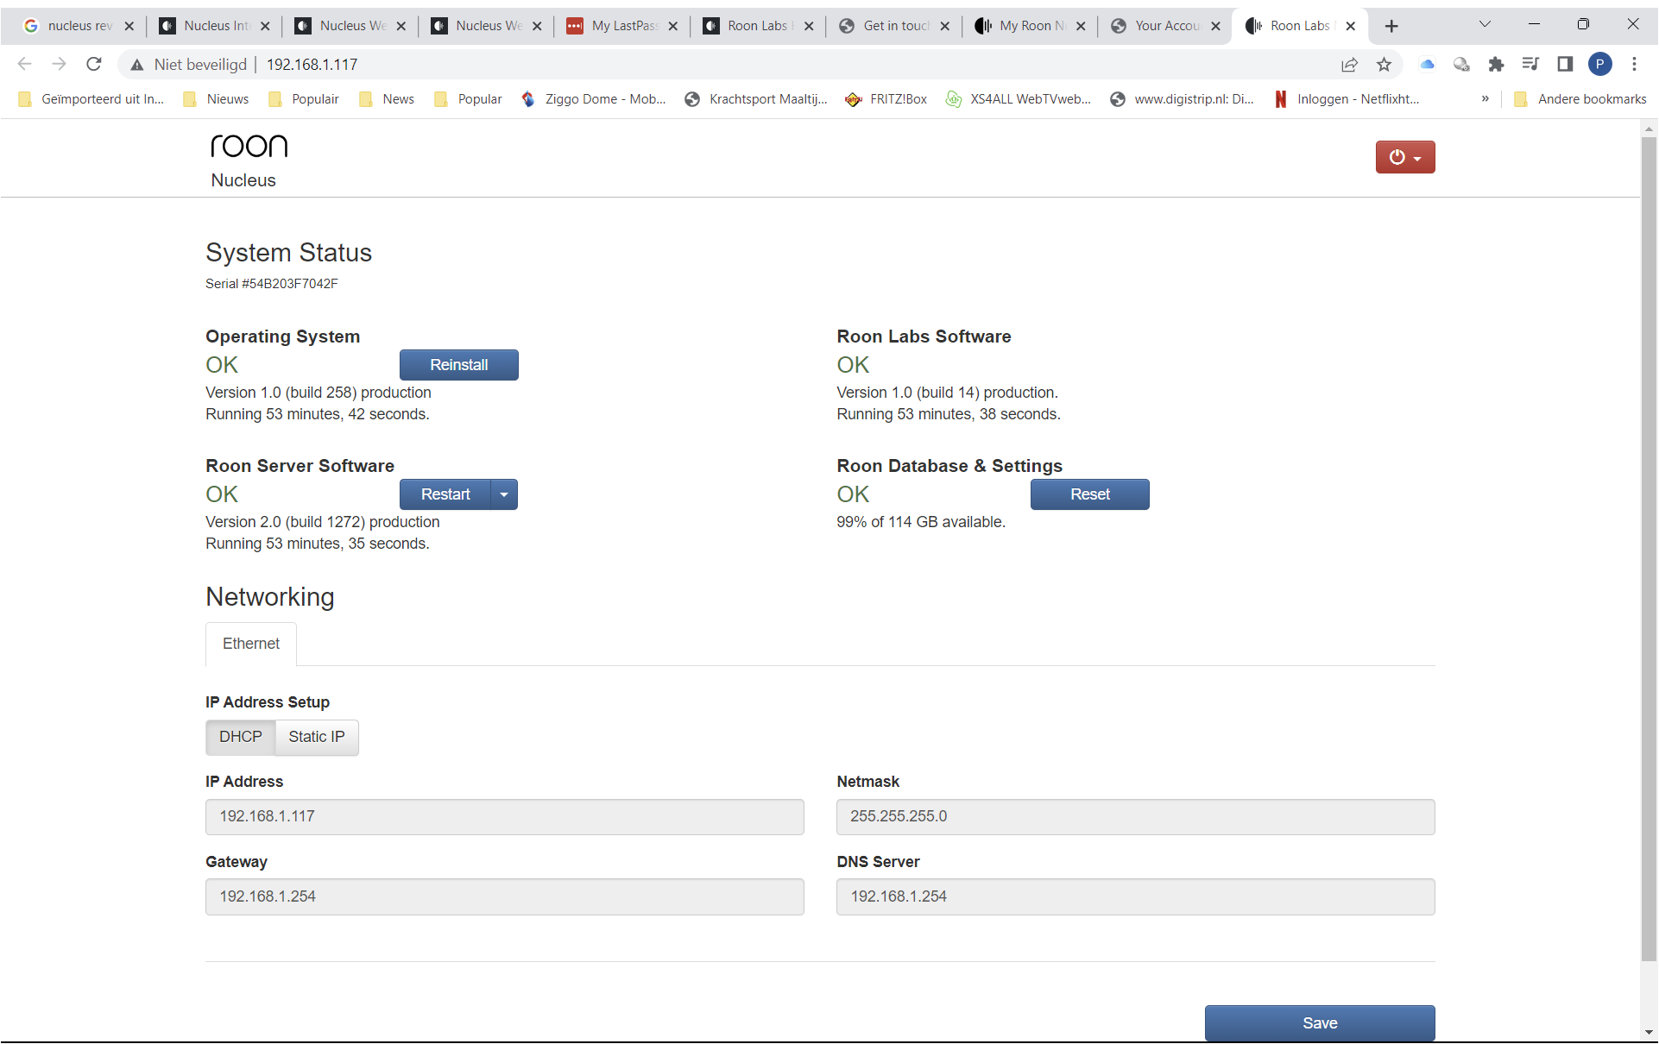Open the News bookmark folder

387,99
